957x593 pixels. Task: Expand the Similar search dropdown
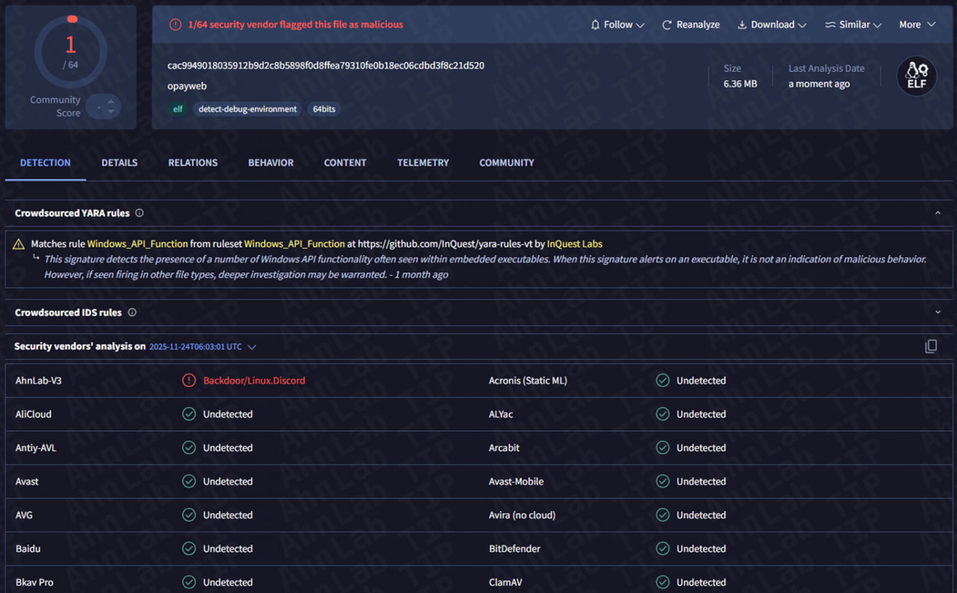853,25
